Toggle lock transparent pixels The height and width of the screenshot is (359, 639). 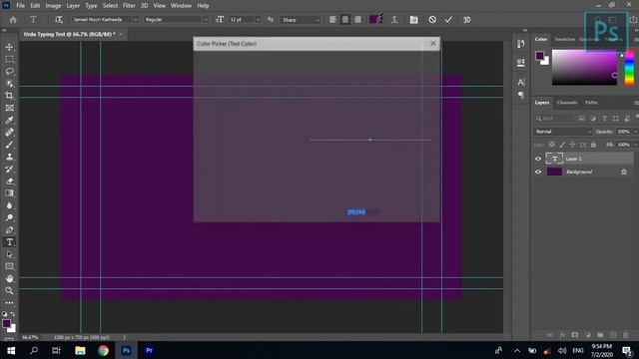tap(551, 145)
